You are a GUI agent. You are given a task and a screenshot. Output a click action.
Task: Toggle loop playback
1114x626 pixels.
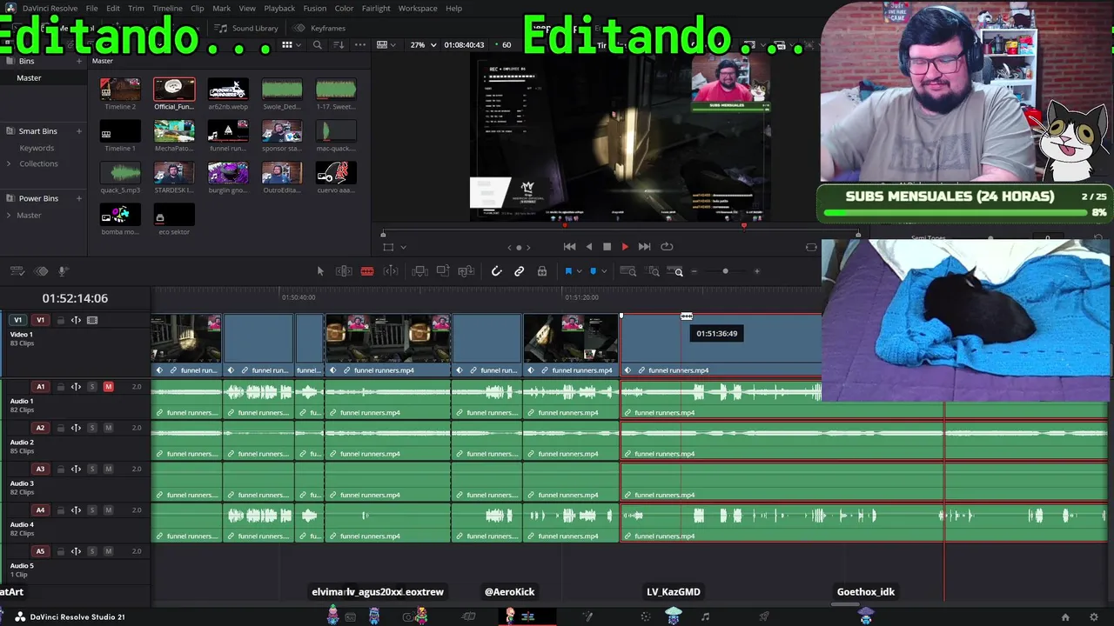pyautogui.click(x=667, y=247)
